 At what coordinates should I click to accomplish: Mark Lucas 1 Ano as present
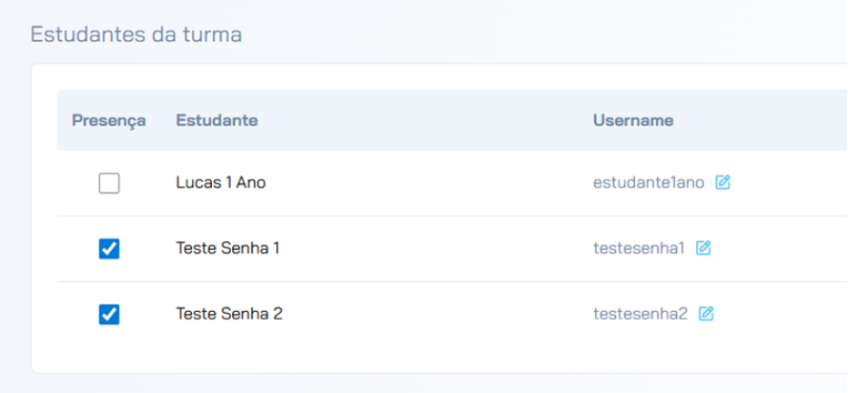pos(109,183)
